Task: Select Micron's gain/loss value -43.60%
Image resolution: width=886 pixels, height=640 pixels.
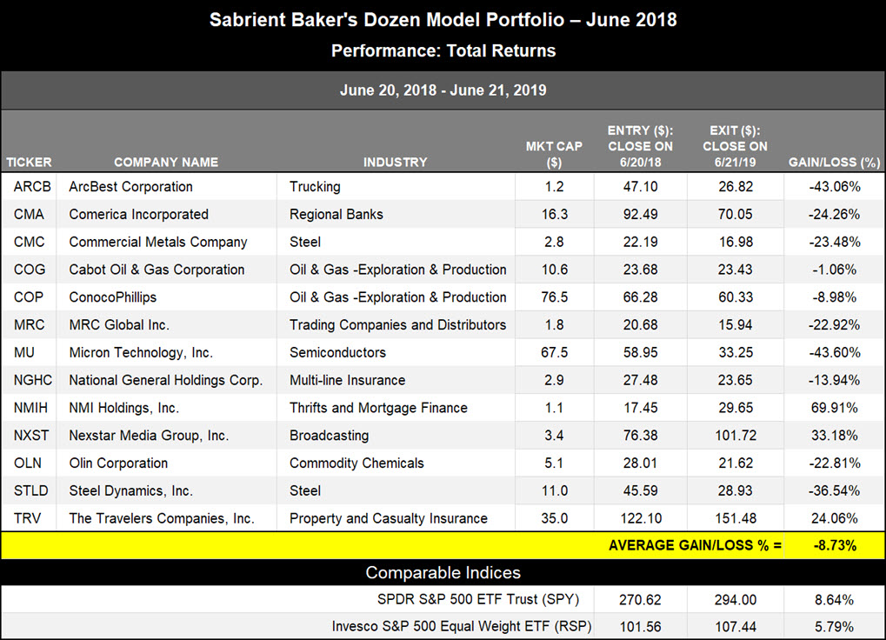Action: (835, 352)
